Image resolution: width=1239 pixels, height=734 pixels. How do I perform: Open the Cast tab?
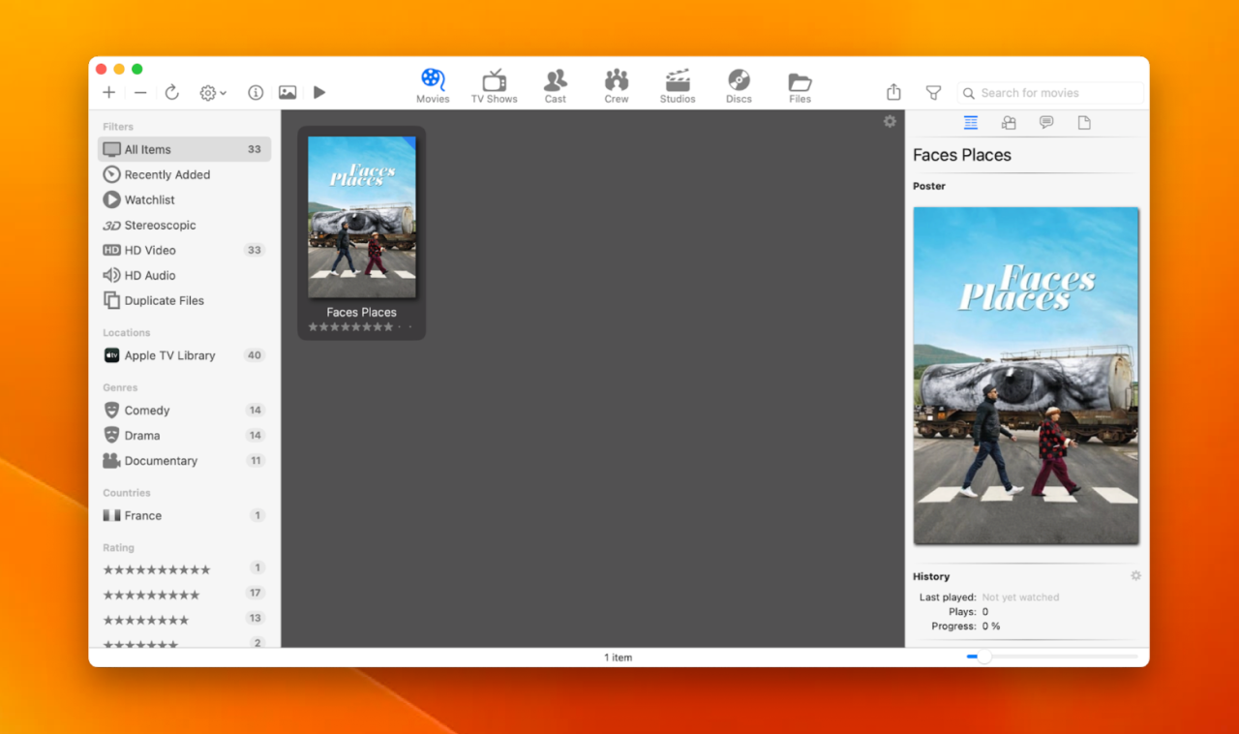(556, 86)
